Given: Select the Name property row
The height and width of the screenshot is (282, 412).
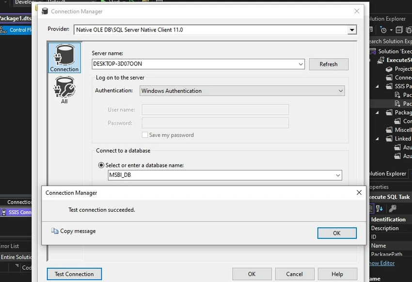Looking at the screenshot, I should (391, 246).
